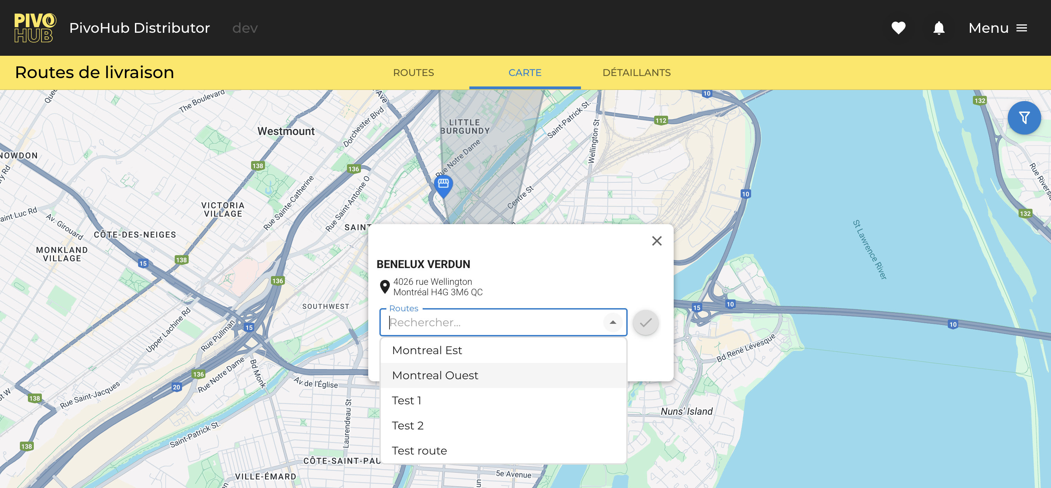The image size is (1051, 488).
Task: Confirm route with the checkmark button
Action: point(645,322)
